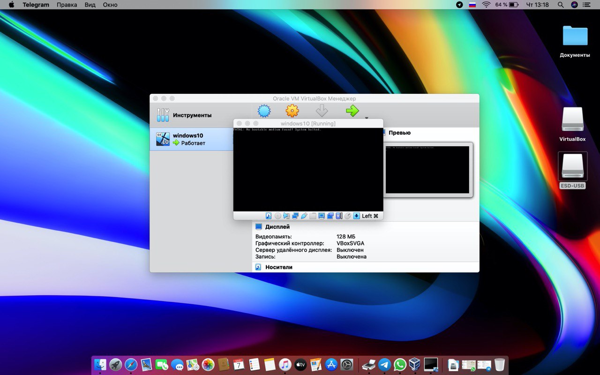Click the Siri icon in the menu bar
Viewport: 600px width, 375px height.
pyautogui.click(x=574, y=5)
